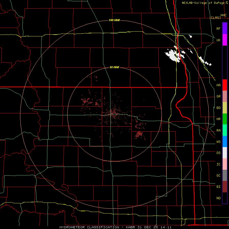Click the large white dry snow echo

tap(174, 55)
